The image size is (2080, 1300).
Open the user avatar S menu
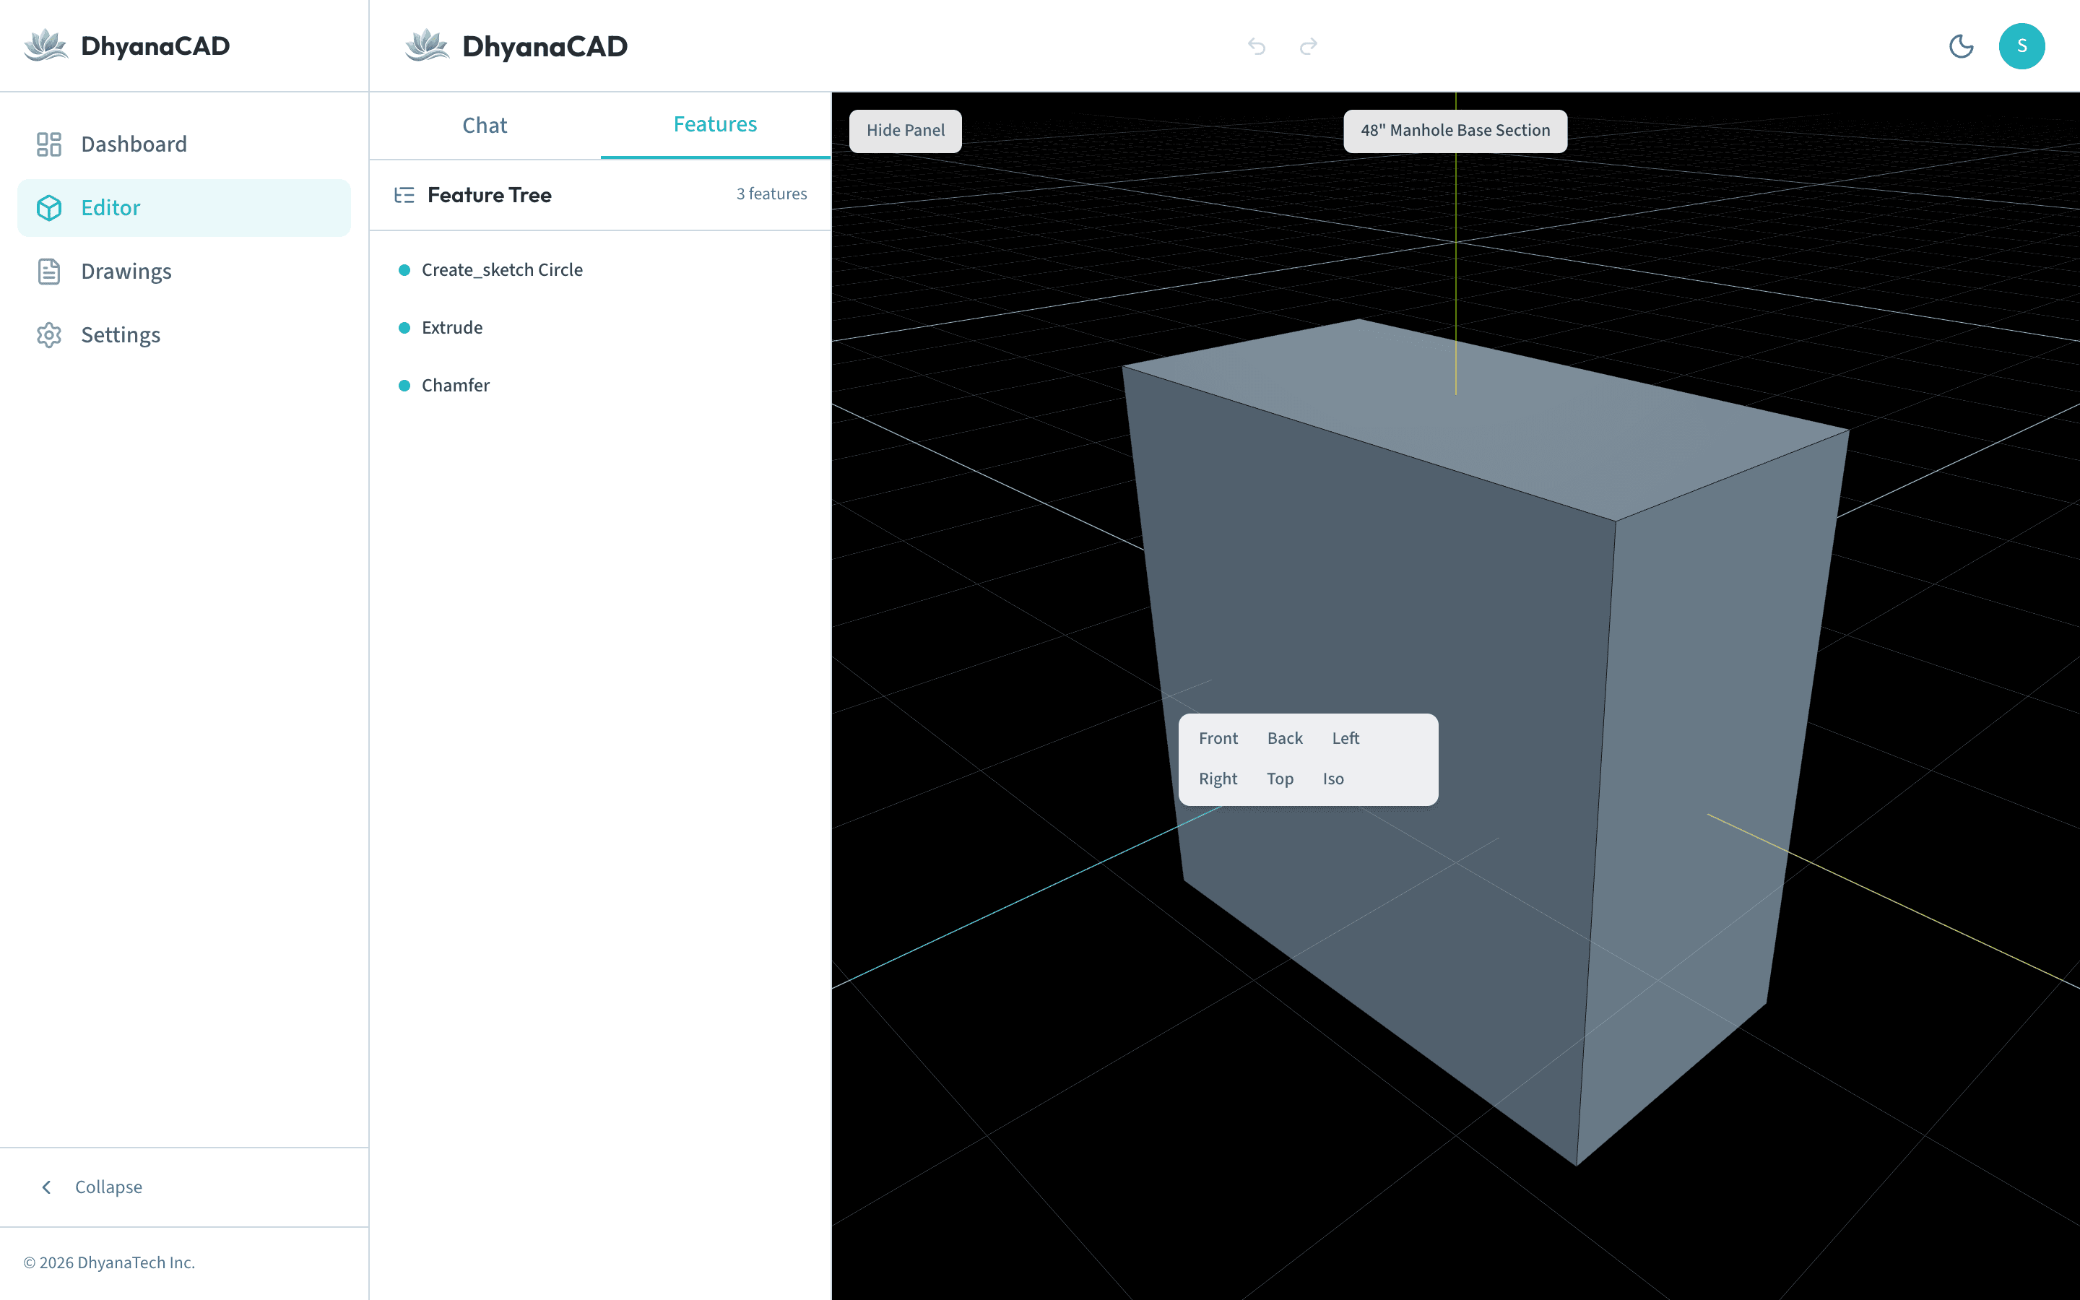pos(2021,46)
